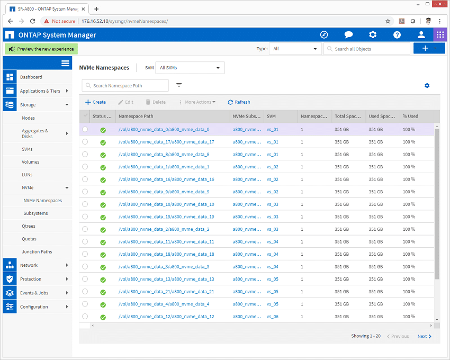The height and width of the screenshot is (360, 450).
Task: Expand Applications & Tiers submenu arrow
Action: 67,91
